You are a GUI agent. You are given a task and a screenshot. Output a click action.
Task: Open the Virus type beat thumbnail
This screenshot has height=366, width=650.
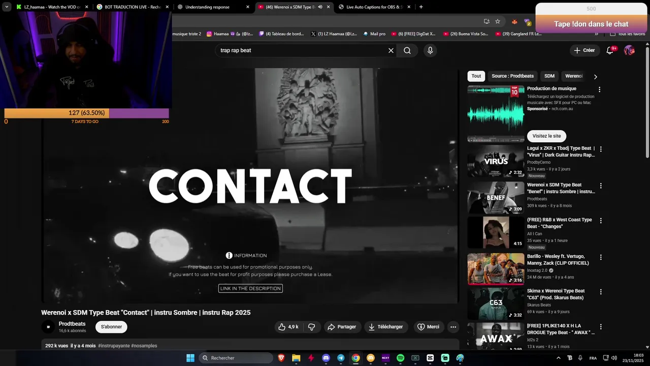[496, 161]
